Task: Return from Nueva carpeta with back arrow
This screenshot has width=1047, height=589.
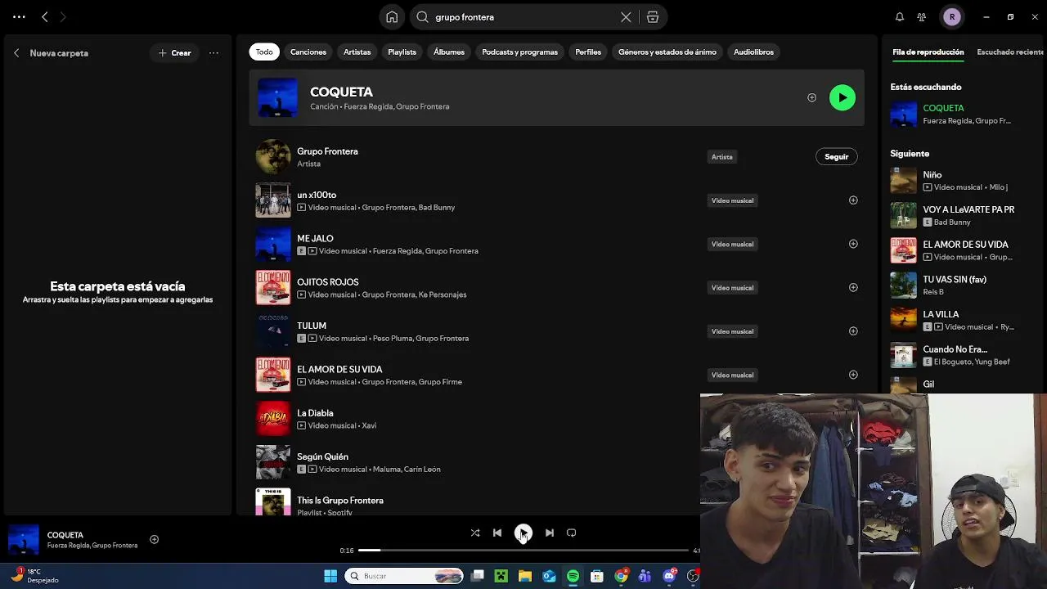Action: click(x=16, y=53)
